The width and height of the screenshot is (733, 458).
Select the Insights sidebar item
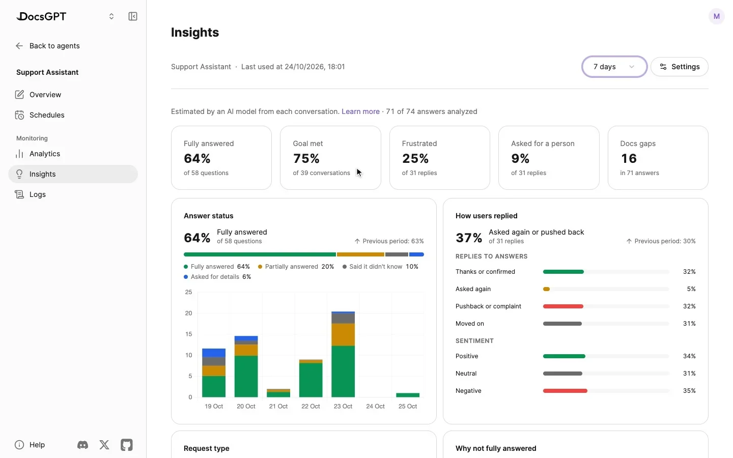tap(73, 174)
